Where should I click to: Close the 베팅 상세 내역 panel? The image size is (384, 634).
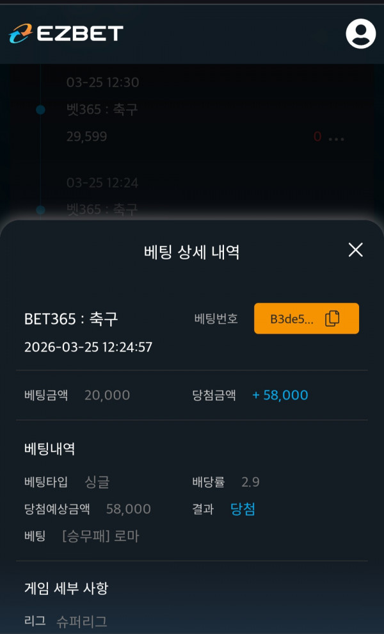[355, 250]
